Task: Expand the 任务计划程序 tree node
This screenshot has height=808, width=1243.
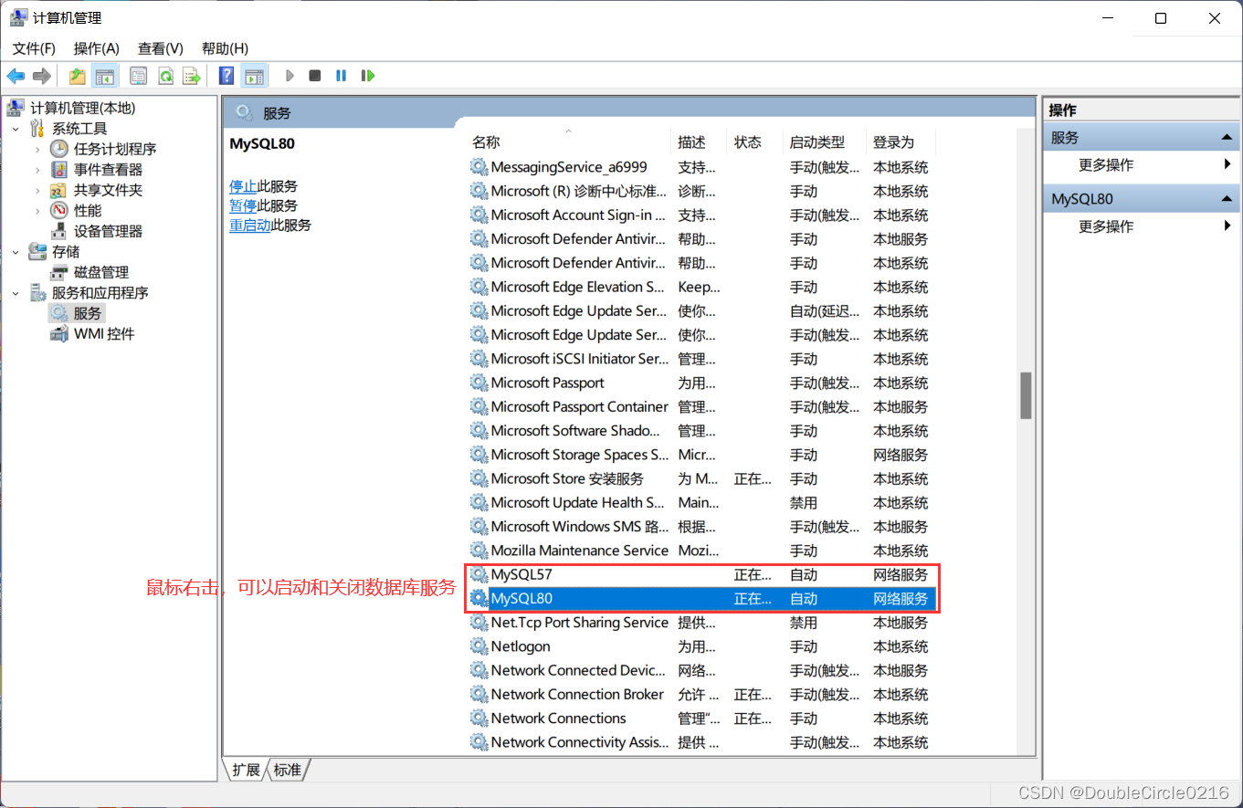Action: (37, 149)
